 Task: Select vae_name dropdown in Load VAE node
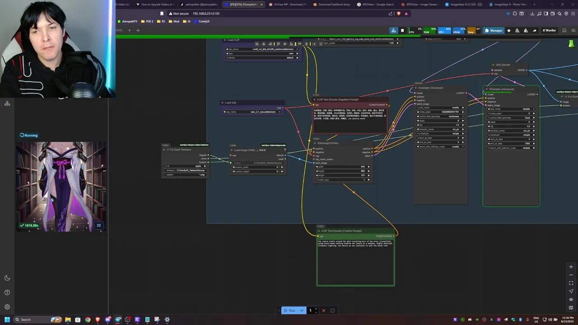click(254, 111)
